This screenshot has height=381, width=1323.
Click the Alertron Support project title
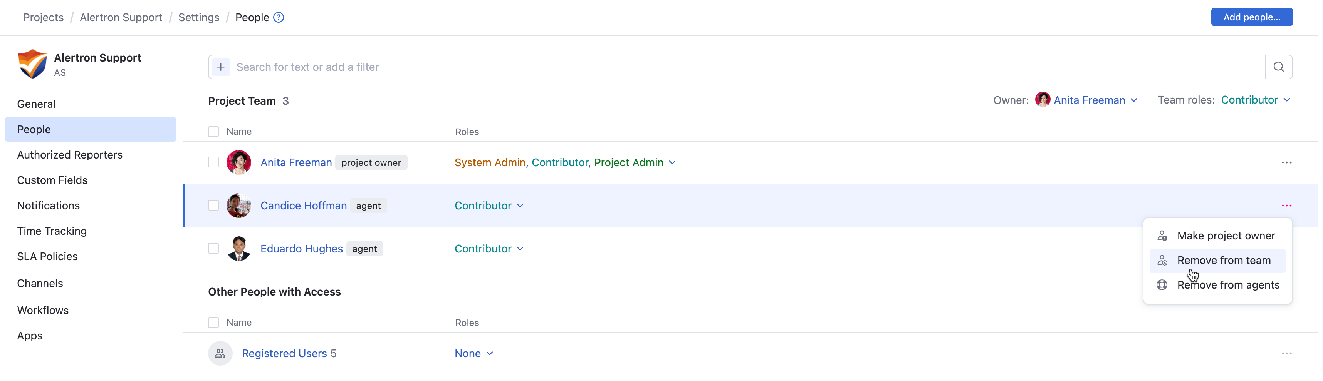tap(97, 58)
